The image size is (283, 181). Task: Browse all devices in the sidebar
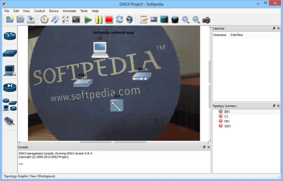tap(10, 105)
